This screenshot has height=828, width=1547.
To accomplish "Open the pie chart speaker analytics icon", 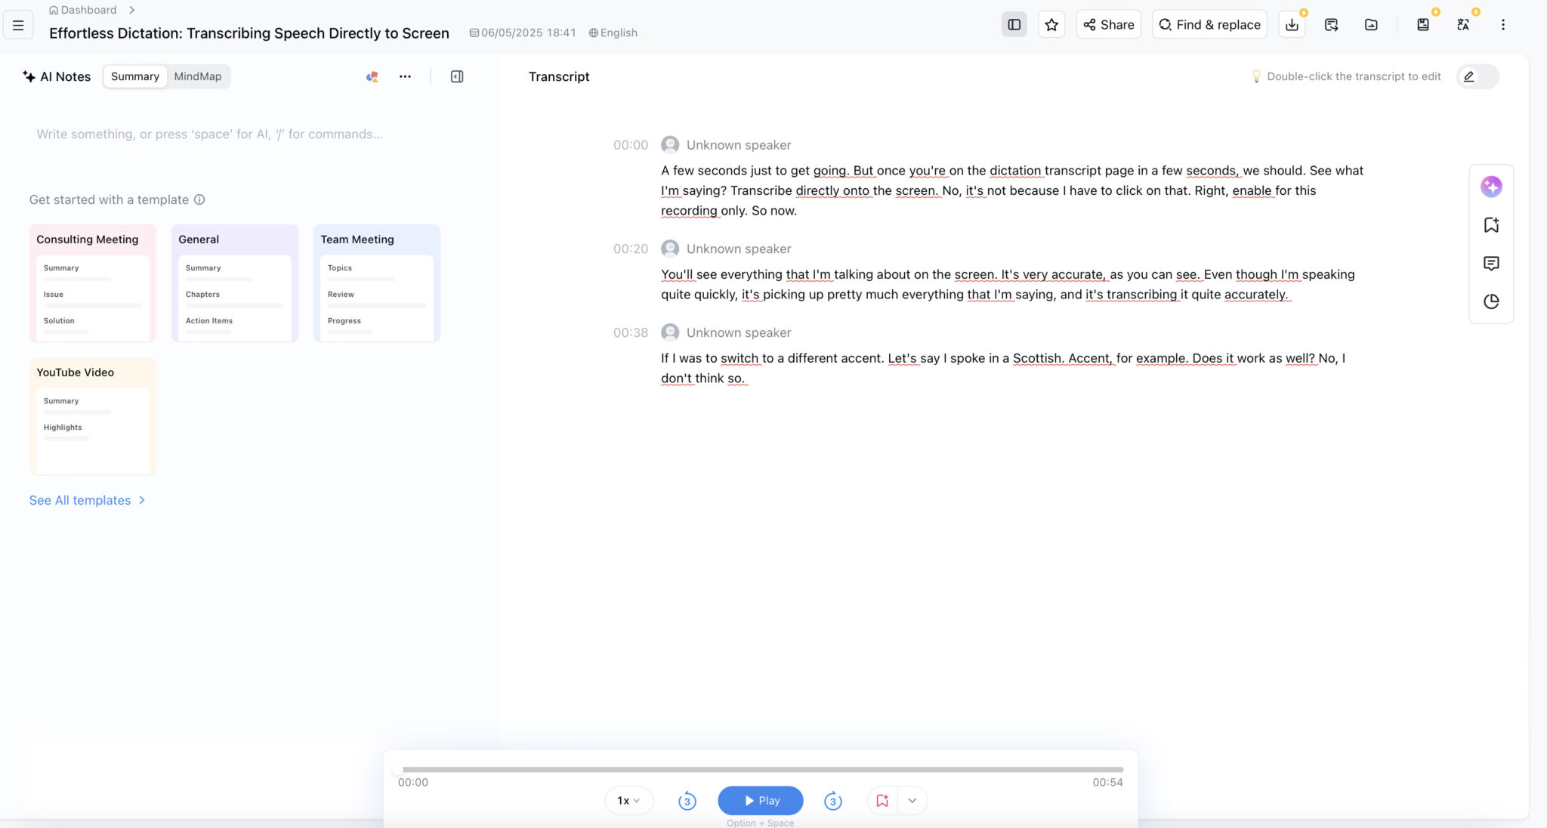I will tap(1491, 301).
